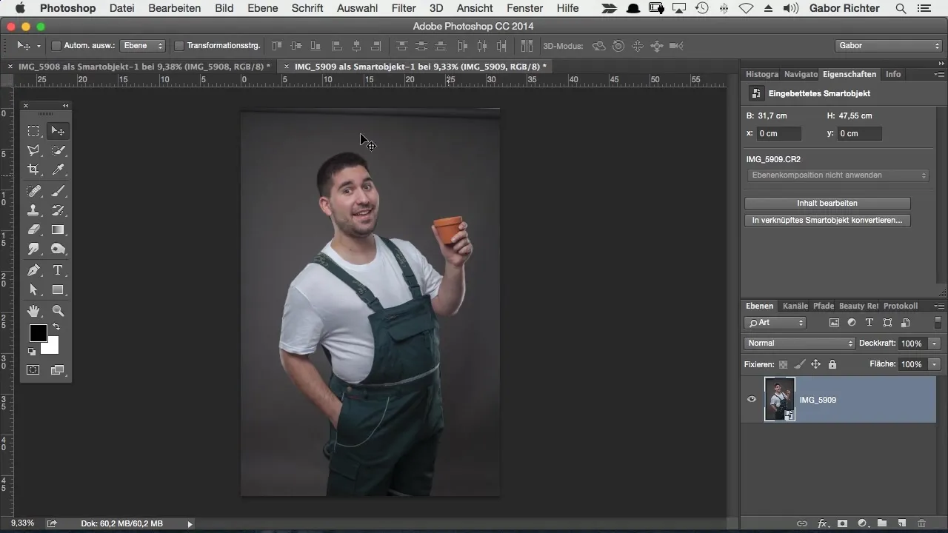Image resolution: width=948 pixels, height=533 pixels.
Task: Select the Path Selection tool
Action: 33,289
